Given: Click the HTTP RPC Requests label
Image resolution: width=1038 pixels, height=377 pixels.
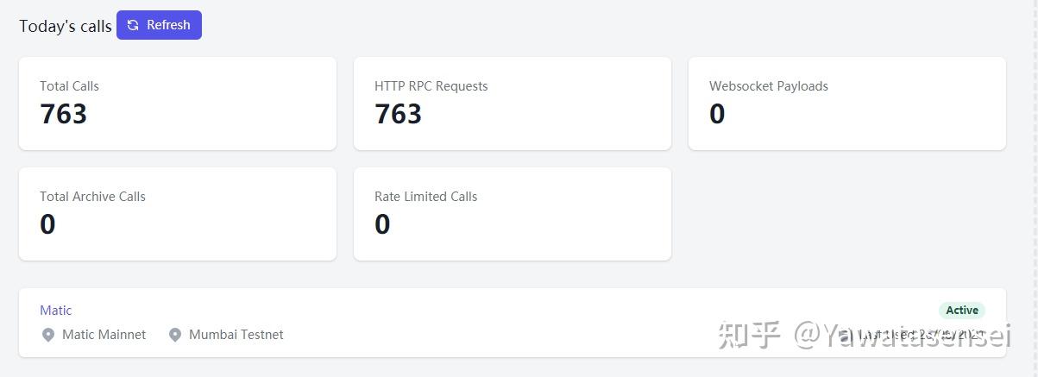Looking at the screenshot, I should tap(431, 86).
